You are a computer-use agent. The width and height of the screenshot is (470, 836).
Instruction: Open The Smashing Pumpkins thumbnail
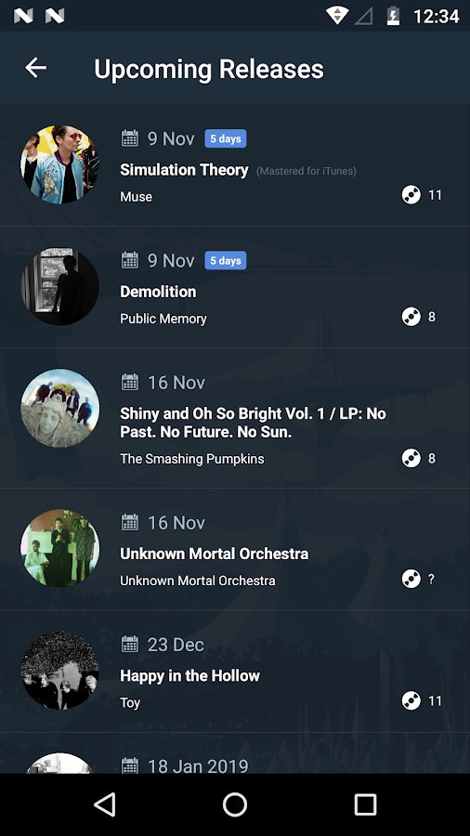(59, 408)
